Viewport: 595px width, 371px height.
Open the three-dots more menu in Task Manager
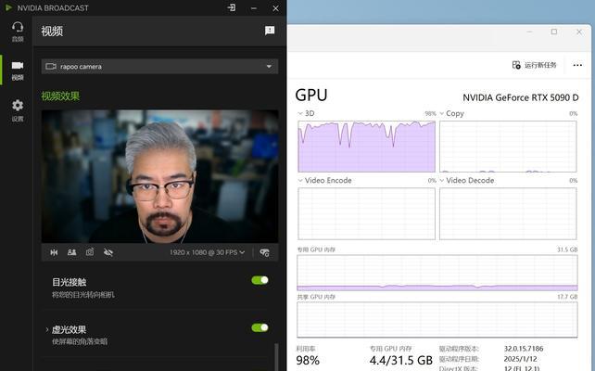tap(577, 65)
